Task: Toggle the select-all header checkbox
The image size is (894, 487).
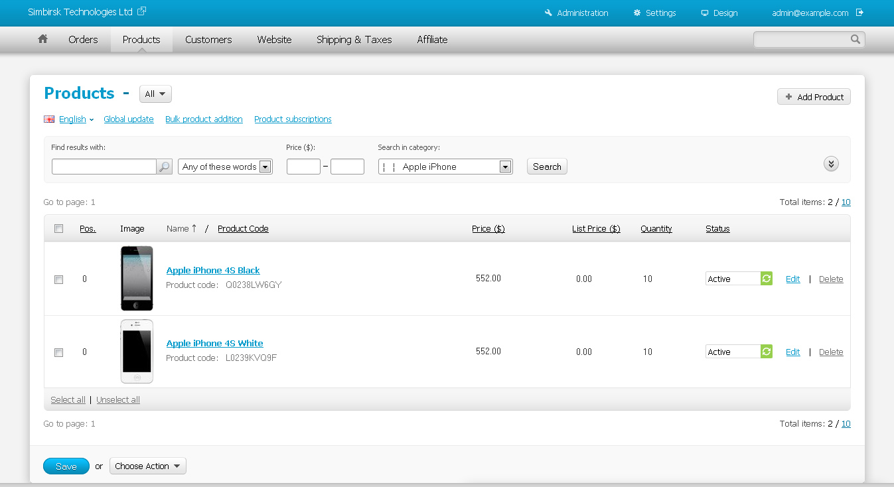Action: pos(58,229)
